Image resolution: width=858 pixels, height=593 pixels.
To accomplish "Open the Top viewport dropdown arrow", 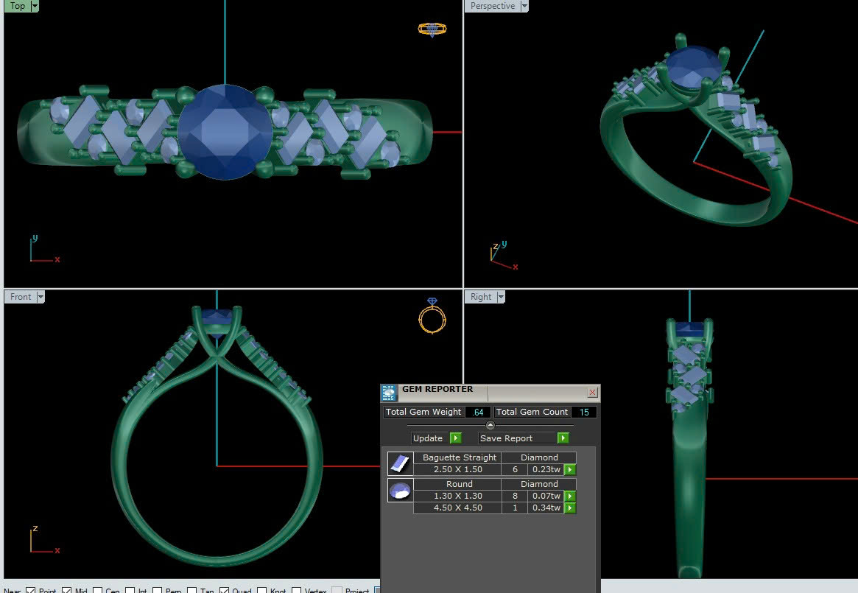I will coord(35,6).
